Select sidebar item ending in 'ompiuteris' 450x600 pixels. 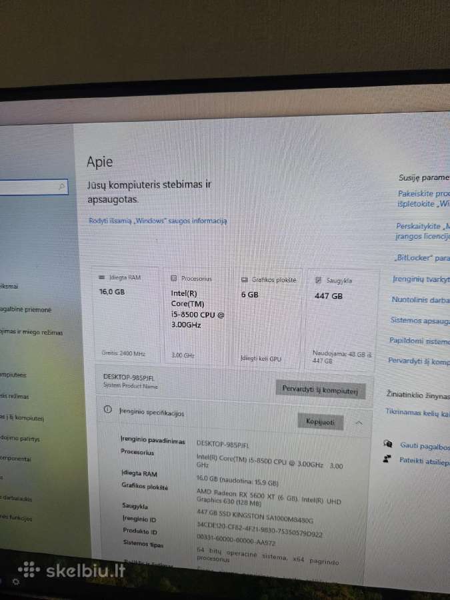pyautogui.click(x=13, y=375)
